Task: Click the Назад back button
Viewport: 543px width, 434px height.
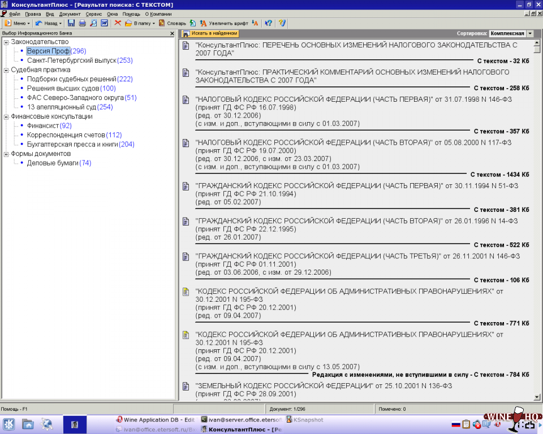Action: pyautogui.click(x=49, y=23)
